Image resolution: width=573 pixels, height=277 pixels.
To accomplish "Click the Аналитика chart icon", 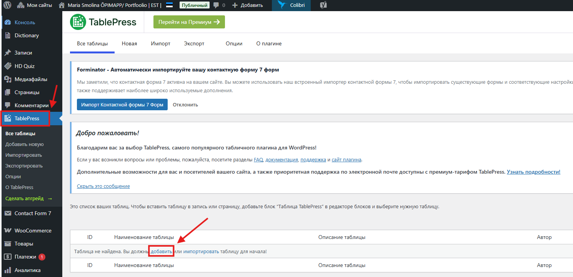I will 8,270.
